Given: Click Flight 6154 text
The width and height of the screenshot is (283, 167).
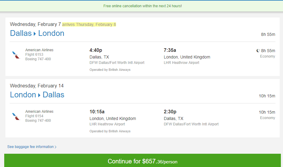Looking at the screenshot, I should coord(34,116).
